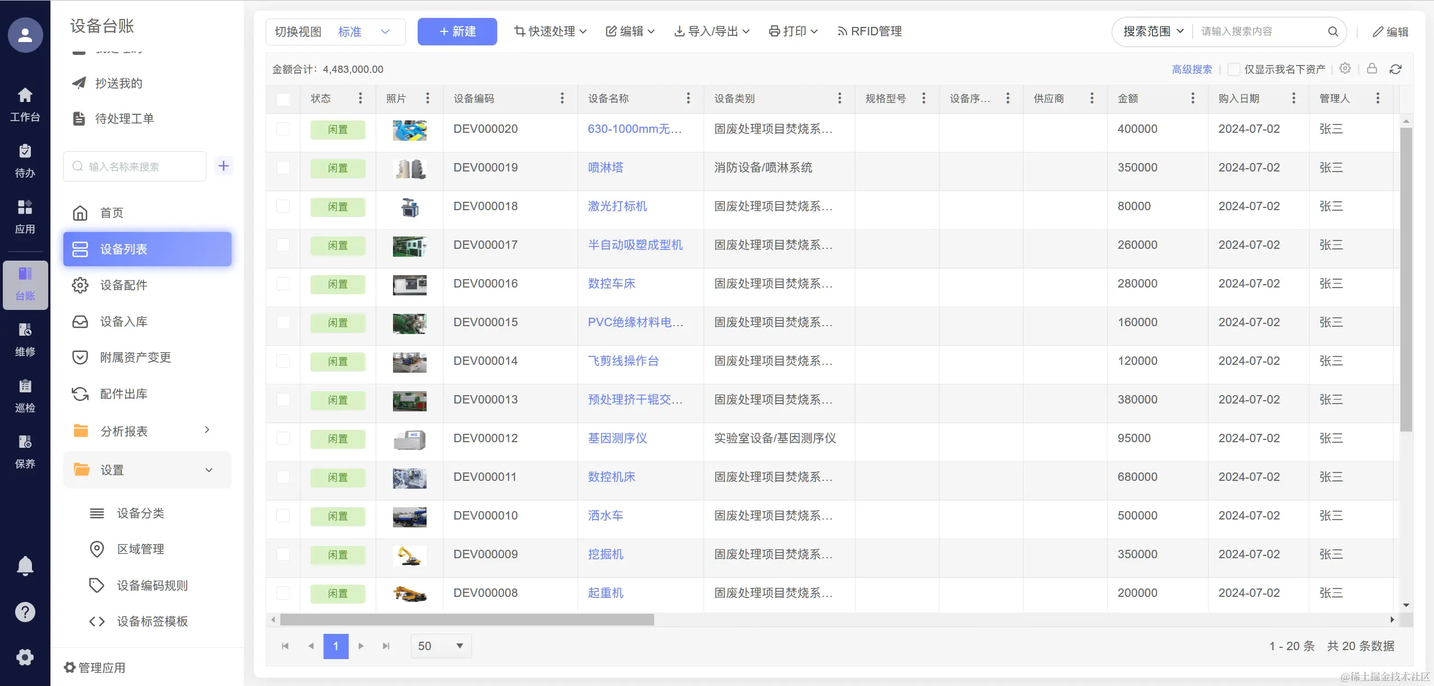Click the notification bell icon

click(x=25, y=566)
